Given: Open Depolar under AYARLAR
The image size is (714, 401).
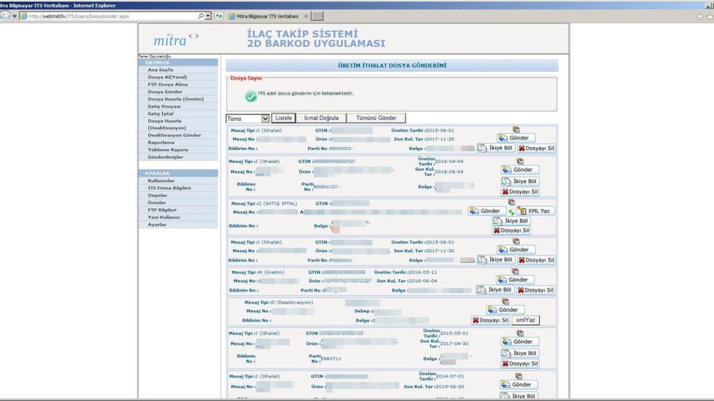Looking at the screenshot, I should tap(157, 196).
